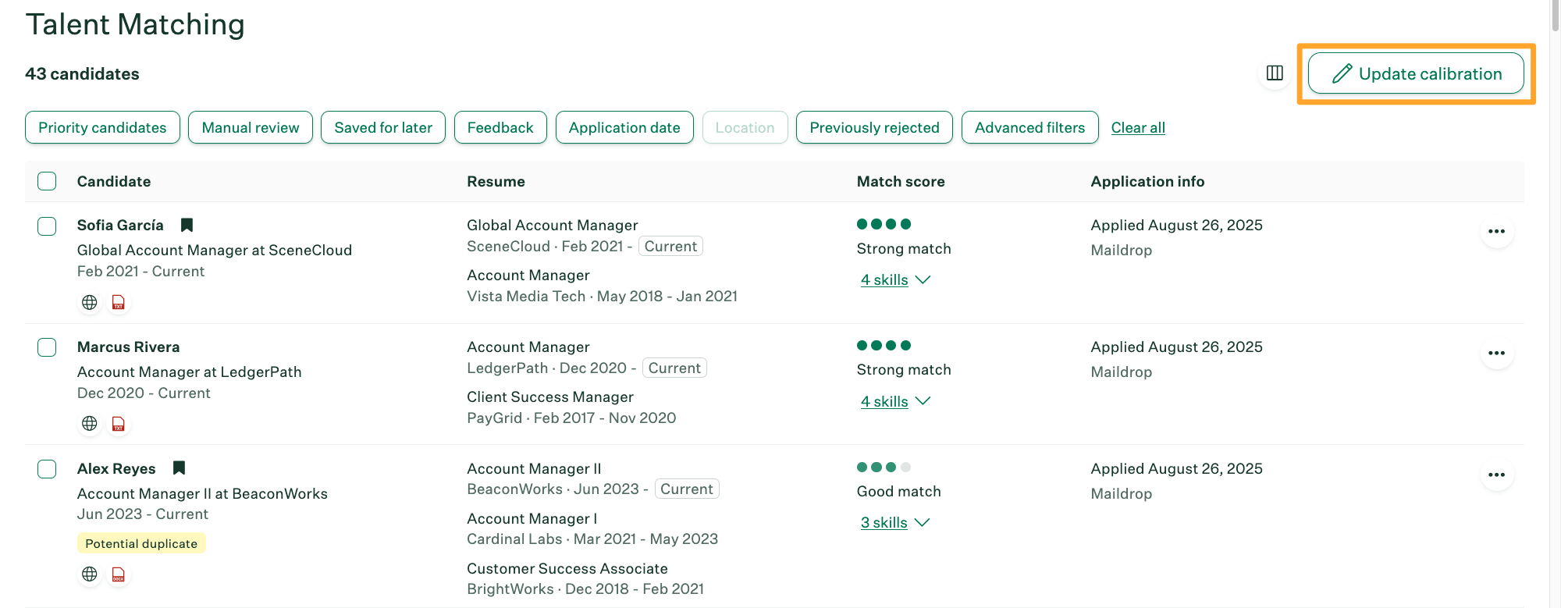Click the Update calibration button
This screenshot has width=1561, height=608.
click(x=1416, y=74)
